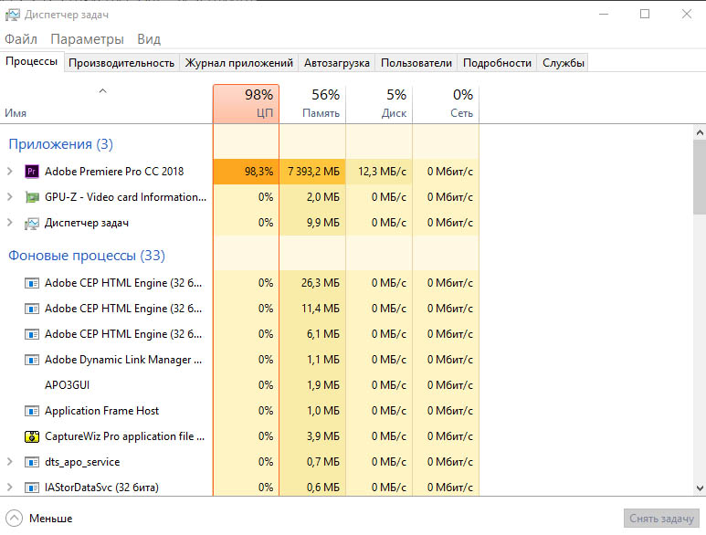
Task: Click the GPU-Z video card icon
Action: [x=32, y=197]
